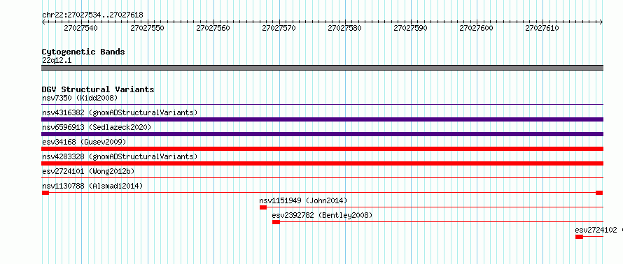Select ruler position 27027580
Viewport: 623px width, 264px height.
[x=344, y=28]
